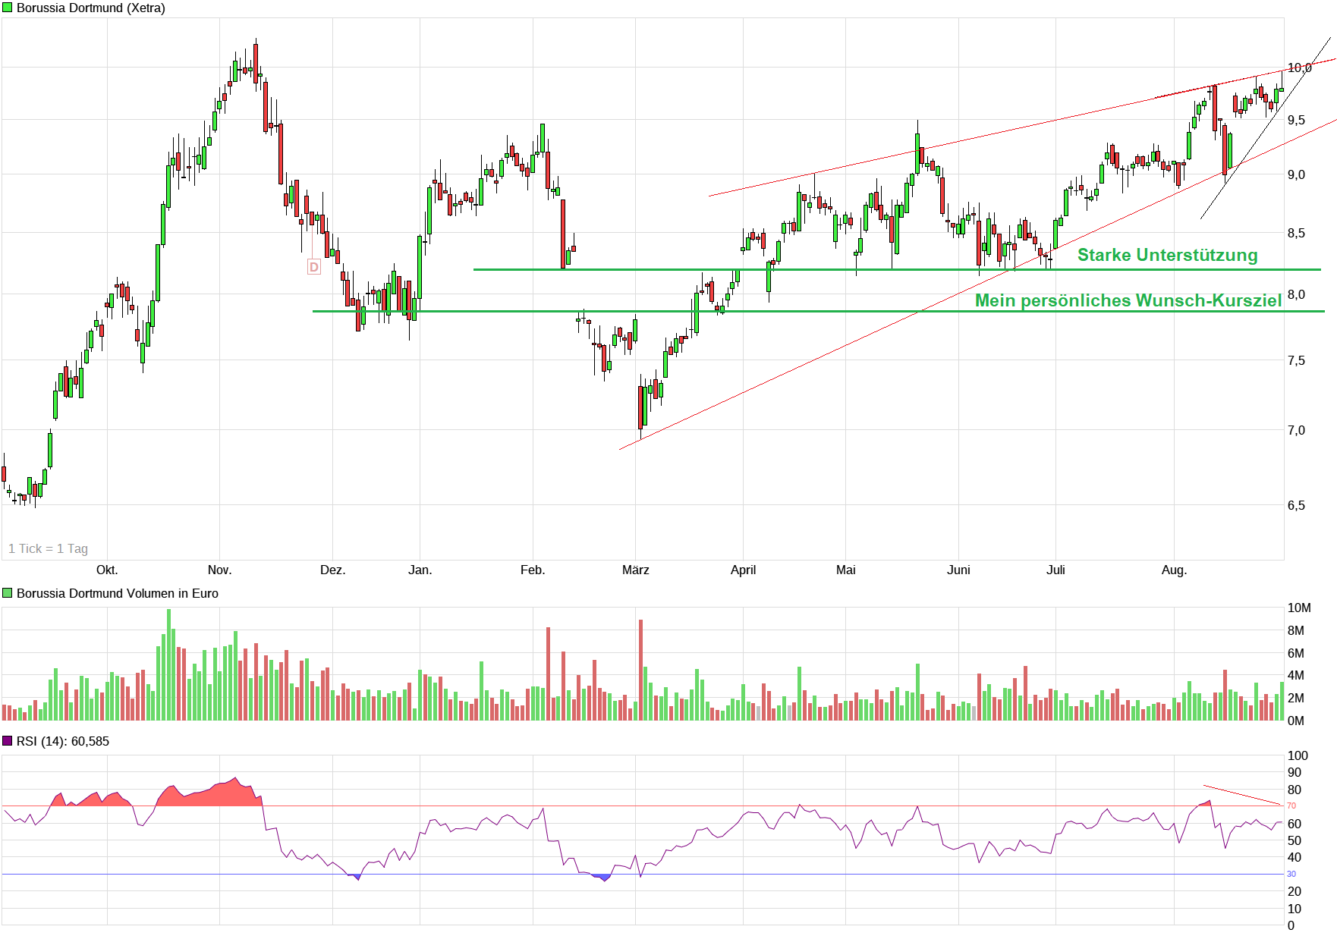Click the '10M' volume axis value

[1300, 608]
